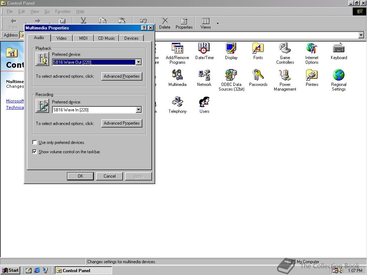Open the Printers folder icon
Viewport: 367px width, 275px height.
point(312,78)
